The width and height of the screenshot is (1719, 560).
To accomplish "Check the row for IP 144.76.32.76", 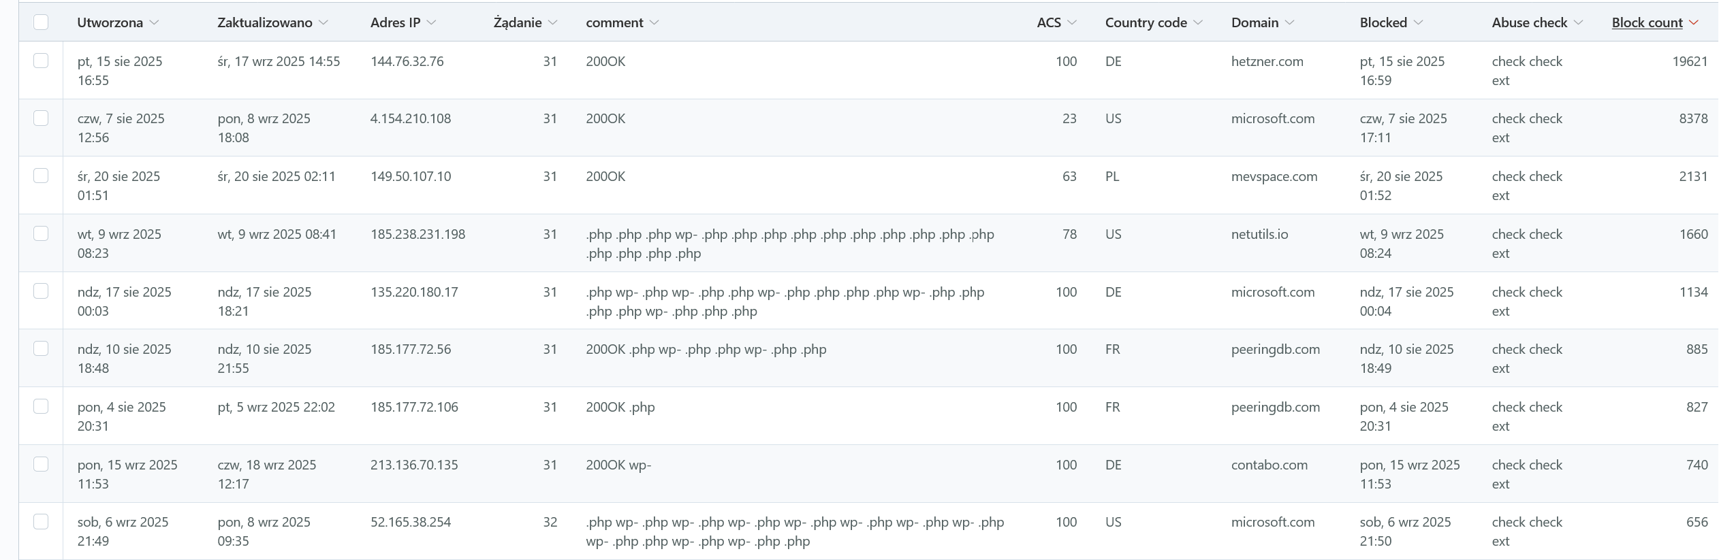I will pyautogui.click(x=41, y=61).
